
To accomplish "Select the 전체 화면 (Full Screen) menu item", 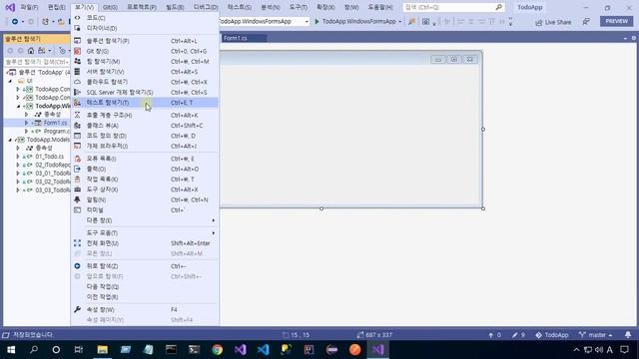I will 145,243.
